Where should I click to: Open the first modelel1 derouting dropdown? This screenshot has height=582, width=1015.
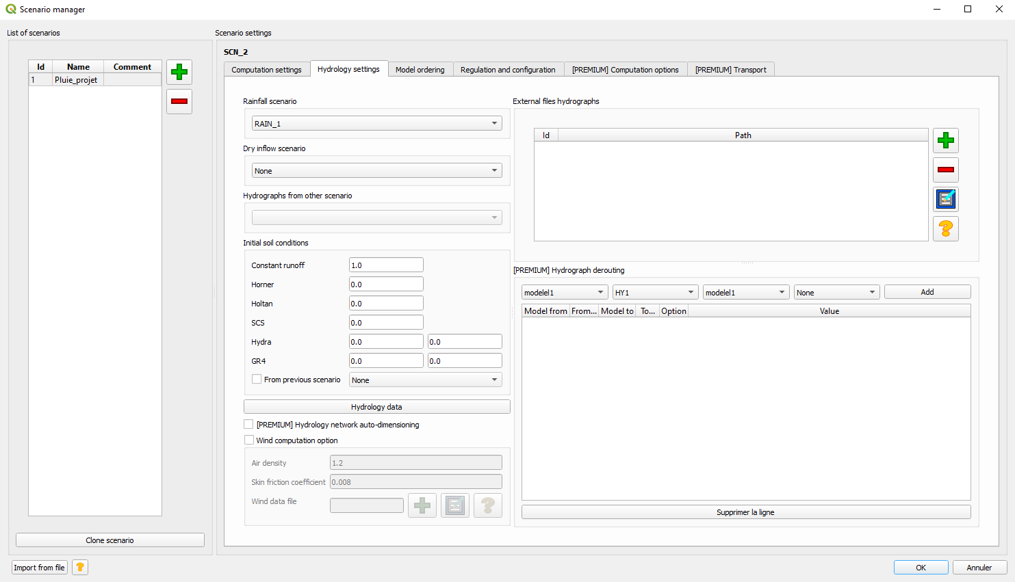565,292
